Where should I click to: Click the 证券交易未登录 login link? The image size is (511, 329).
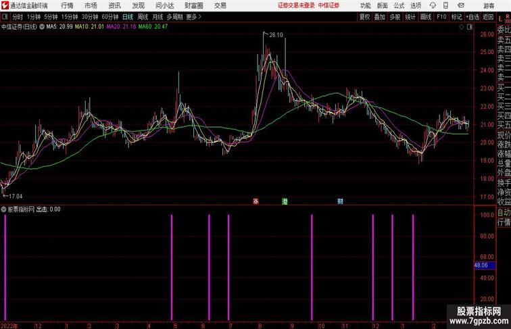click(x=296, y=5)
